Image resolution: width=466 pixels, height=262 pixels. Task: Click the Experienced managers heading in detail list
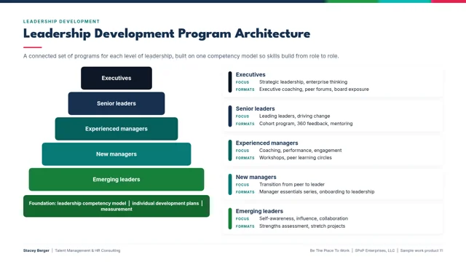[x=266, y=143]
